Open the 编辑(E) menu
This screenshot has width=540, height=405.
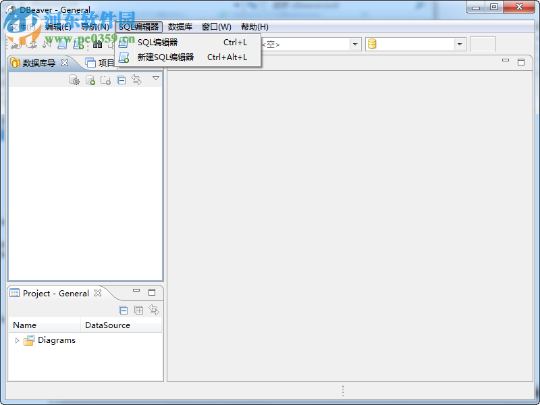58,27
